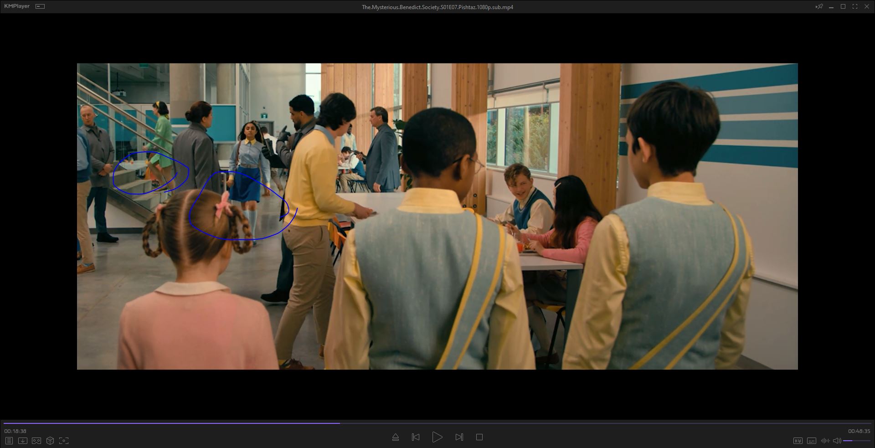Play the paused video
This screenshot has width=875, height=448.
[437, 437]
